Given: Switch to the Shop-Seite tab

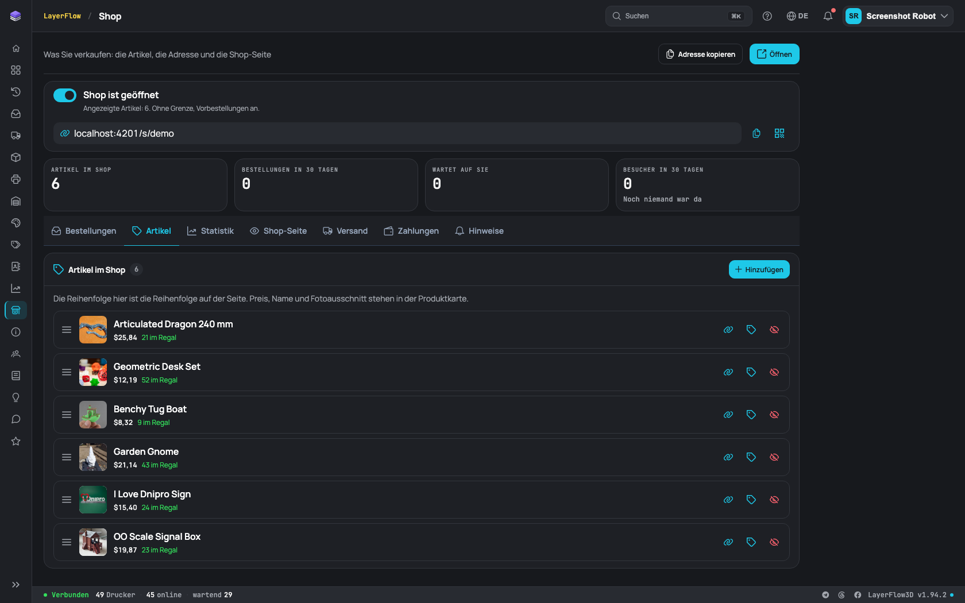Looking at the screenshot, I should (x=279, y=231).
